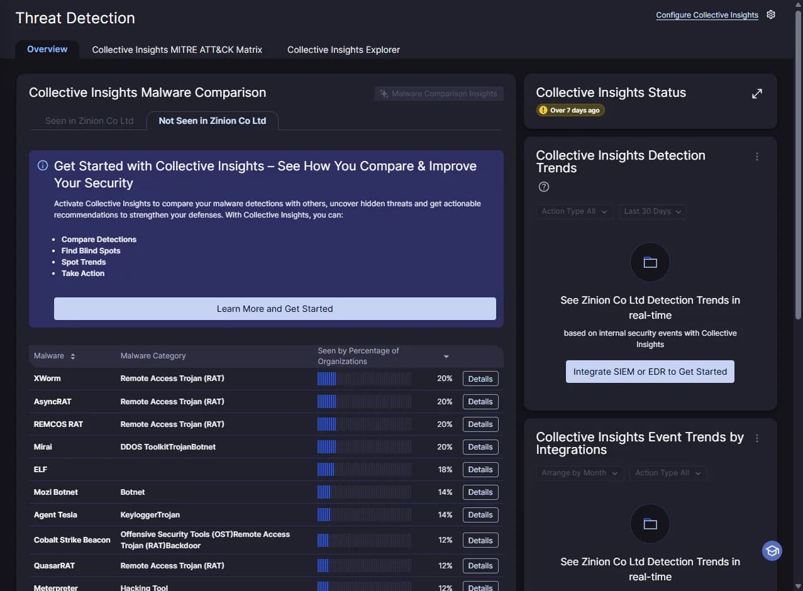Screen dimensions: 803x591
Task: Click the Threat Detection page title
Action: 75,18
